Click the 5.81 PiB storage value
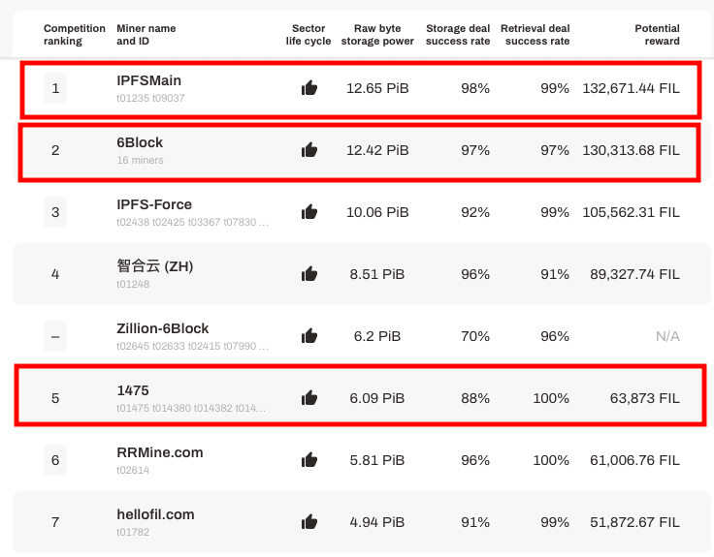Screen dimensions: 714x557 pyautogui.click(x=377, y=460)
